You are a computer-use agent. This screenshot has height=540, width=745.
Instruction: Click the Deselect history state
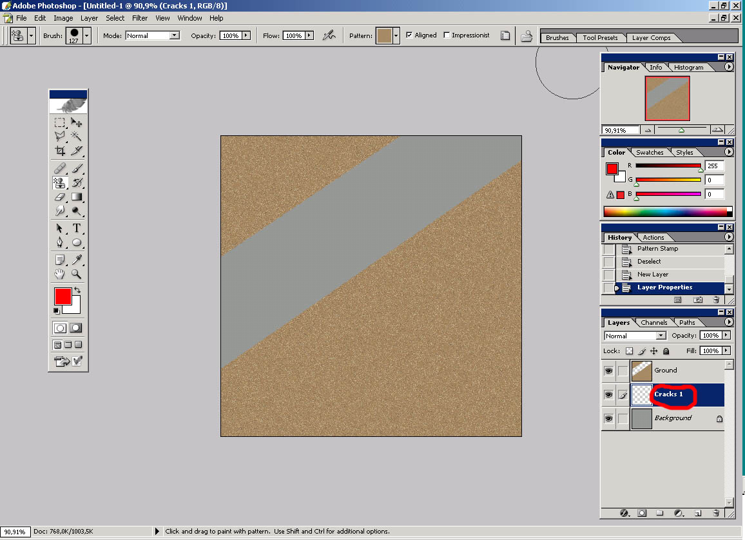coord(649,262)
